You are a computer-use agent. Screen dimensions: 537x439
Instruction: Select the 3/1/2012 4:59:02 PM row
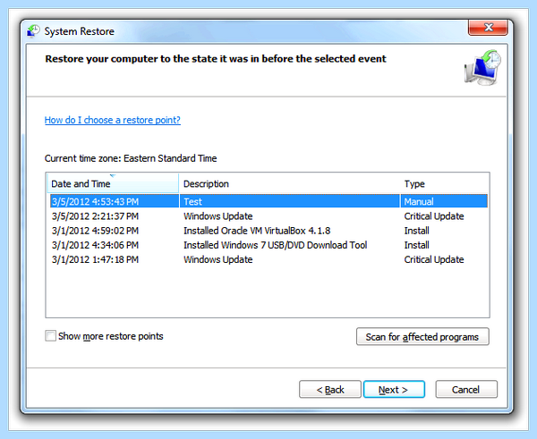tap(268, 231)
